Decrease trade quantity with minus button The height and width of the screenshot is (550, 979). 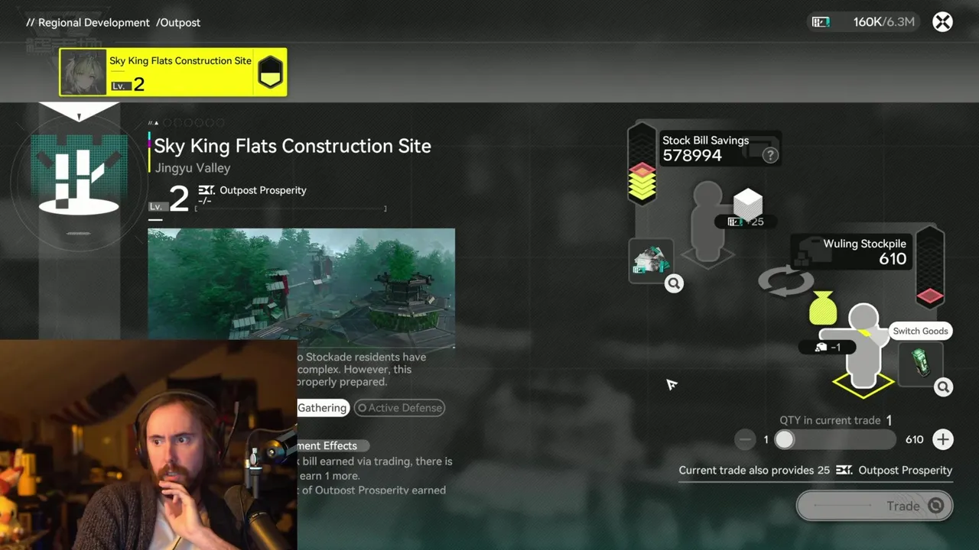click(745, 439)
